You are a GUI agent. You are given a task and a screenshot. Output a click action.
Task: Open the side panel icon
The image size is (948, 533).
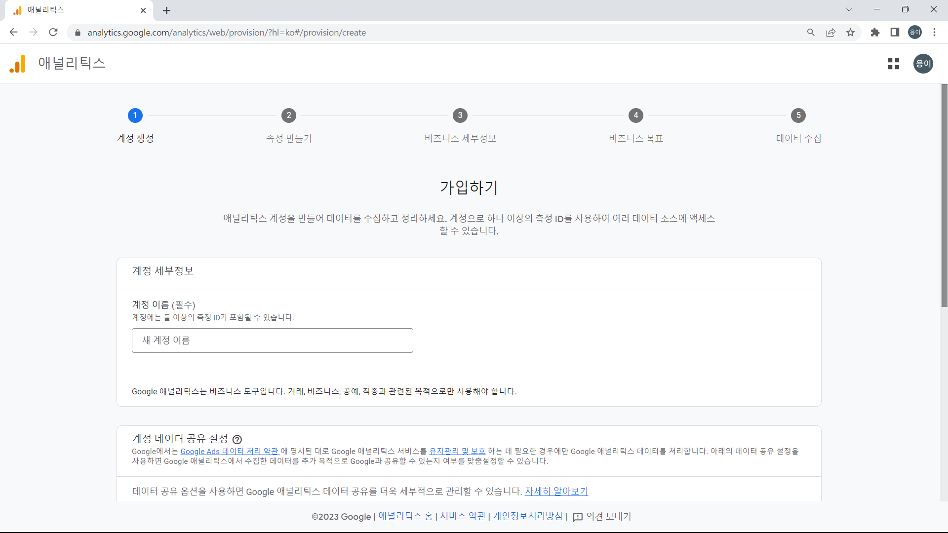coord(895,32)
